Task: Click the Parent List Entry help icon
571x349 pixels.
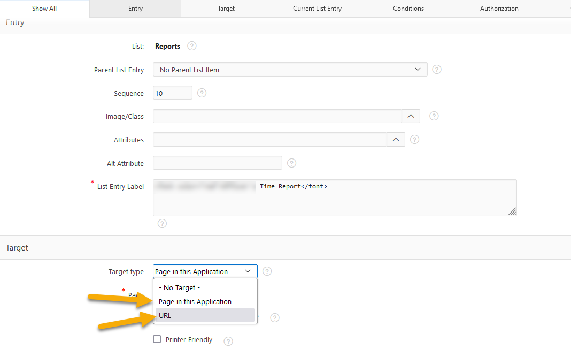Action: [x=436, y=69]
